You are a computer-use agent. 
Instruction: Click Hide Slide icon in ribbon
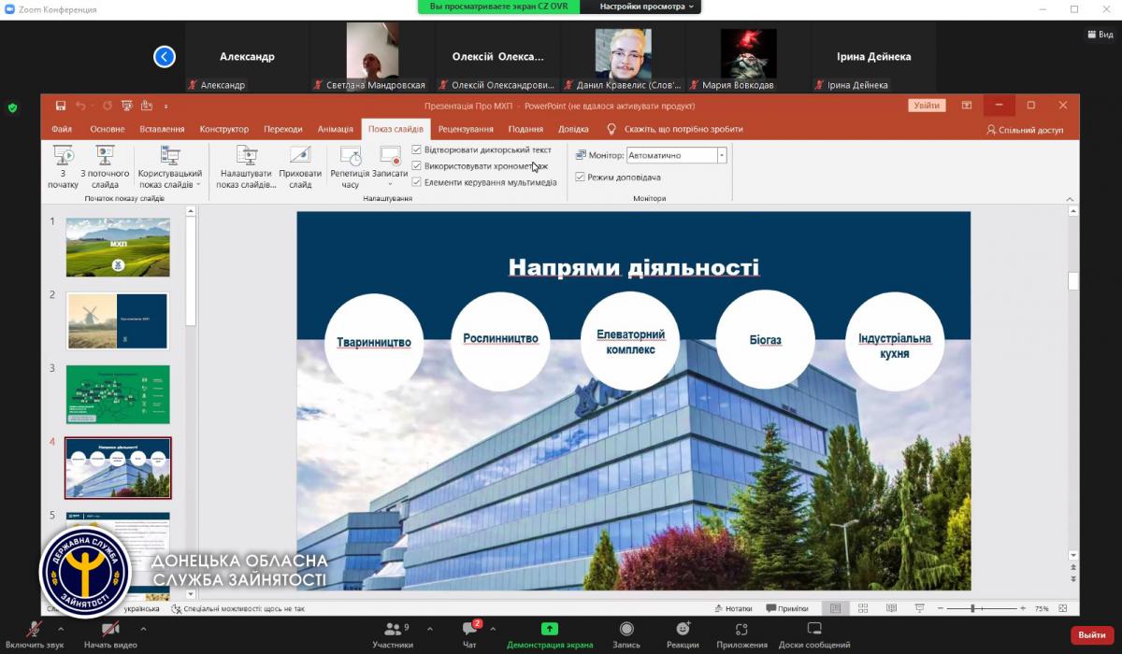300,157
